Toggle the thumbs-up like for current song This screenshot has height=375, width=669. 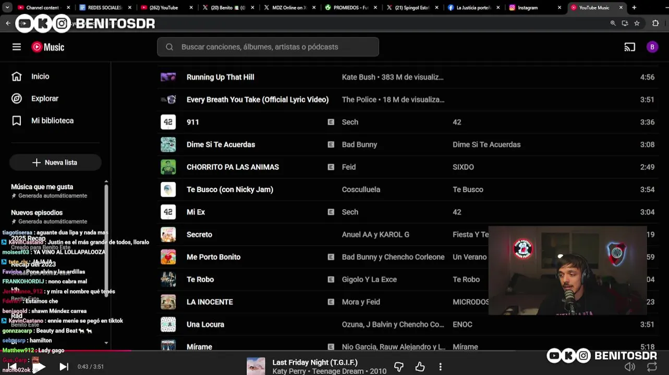pos(420,367)
